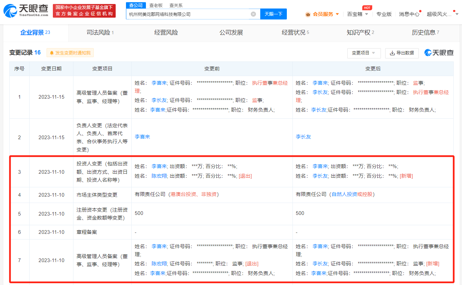This screenshot has height=285, width=462.
Task: Expand the 变更项目 filter dropdown
Action: pyautogui.click(x=364, y=53)
